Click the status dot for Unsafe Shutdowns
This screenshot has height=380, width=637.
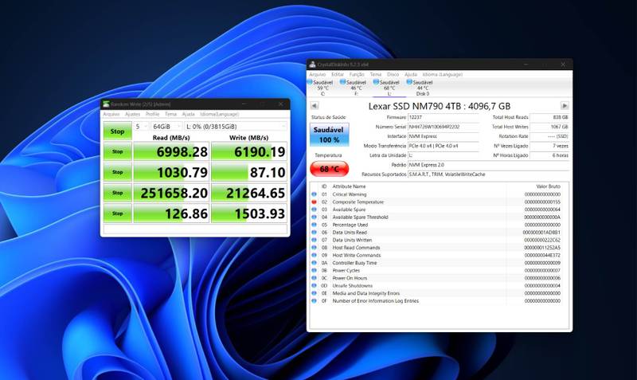[314, 286]
